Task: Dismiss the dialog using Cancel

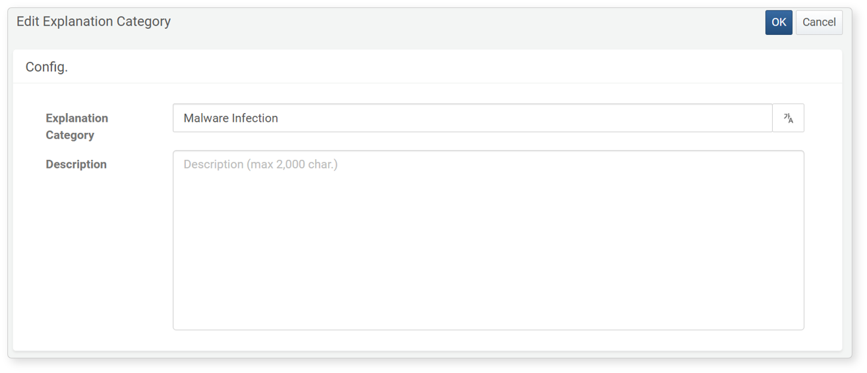Action: tap(819, 22)
